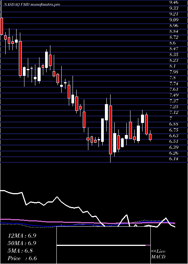Select the 8.47 price label
This screenshot has width=188, height=264.
point(174,49)
